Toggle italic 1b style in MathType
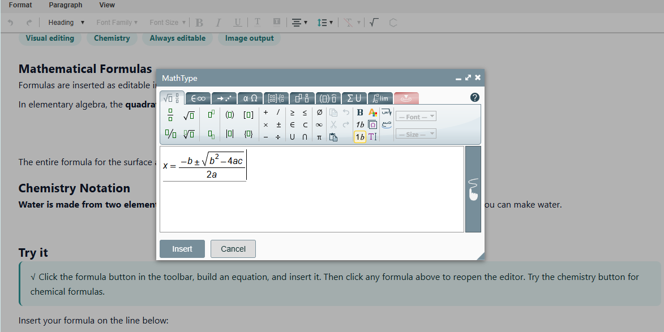The height and width of the screenshot is (332, 664). pos(360,125)
